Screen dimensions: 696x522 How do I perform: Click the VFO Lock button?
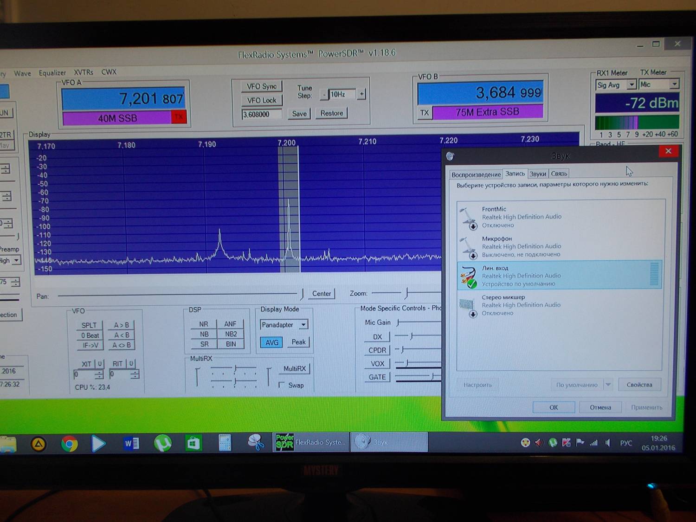(x=262, y=100)
